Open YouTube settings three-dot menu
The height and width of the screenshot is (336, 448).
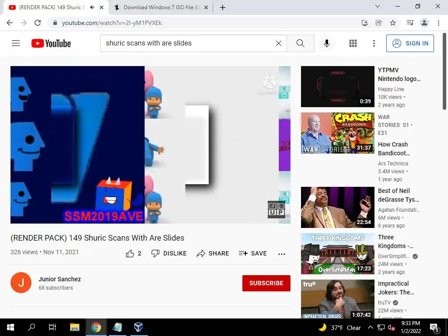point(374,43)
